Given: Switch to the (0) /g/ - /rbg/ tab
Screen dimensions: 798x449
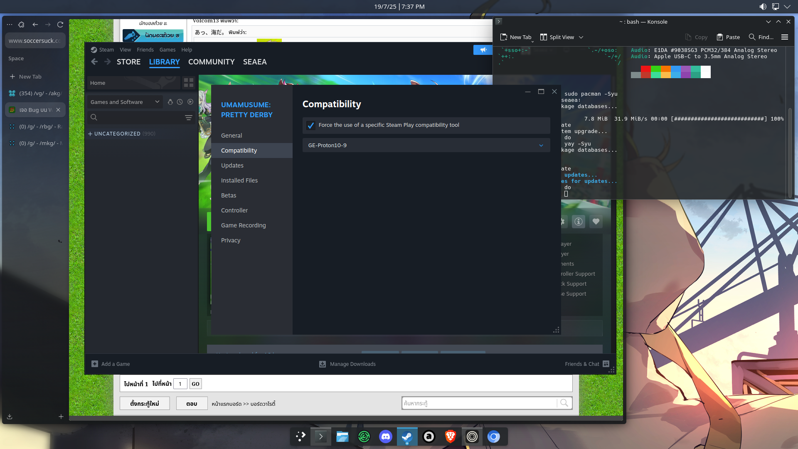Looking at the screenshot, I should tap(35, 126).
